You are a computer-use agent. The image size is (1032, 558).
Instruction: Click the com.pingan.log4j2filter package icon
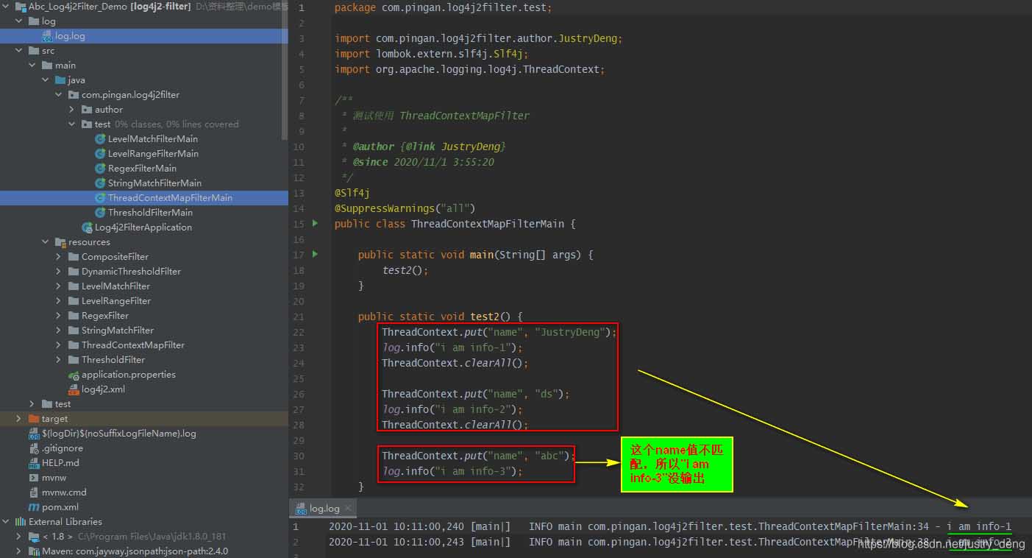[74, 95]
